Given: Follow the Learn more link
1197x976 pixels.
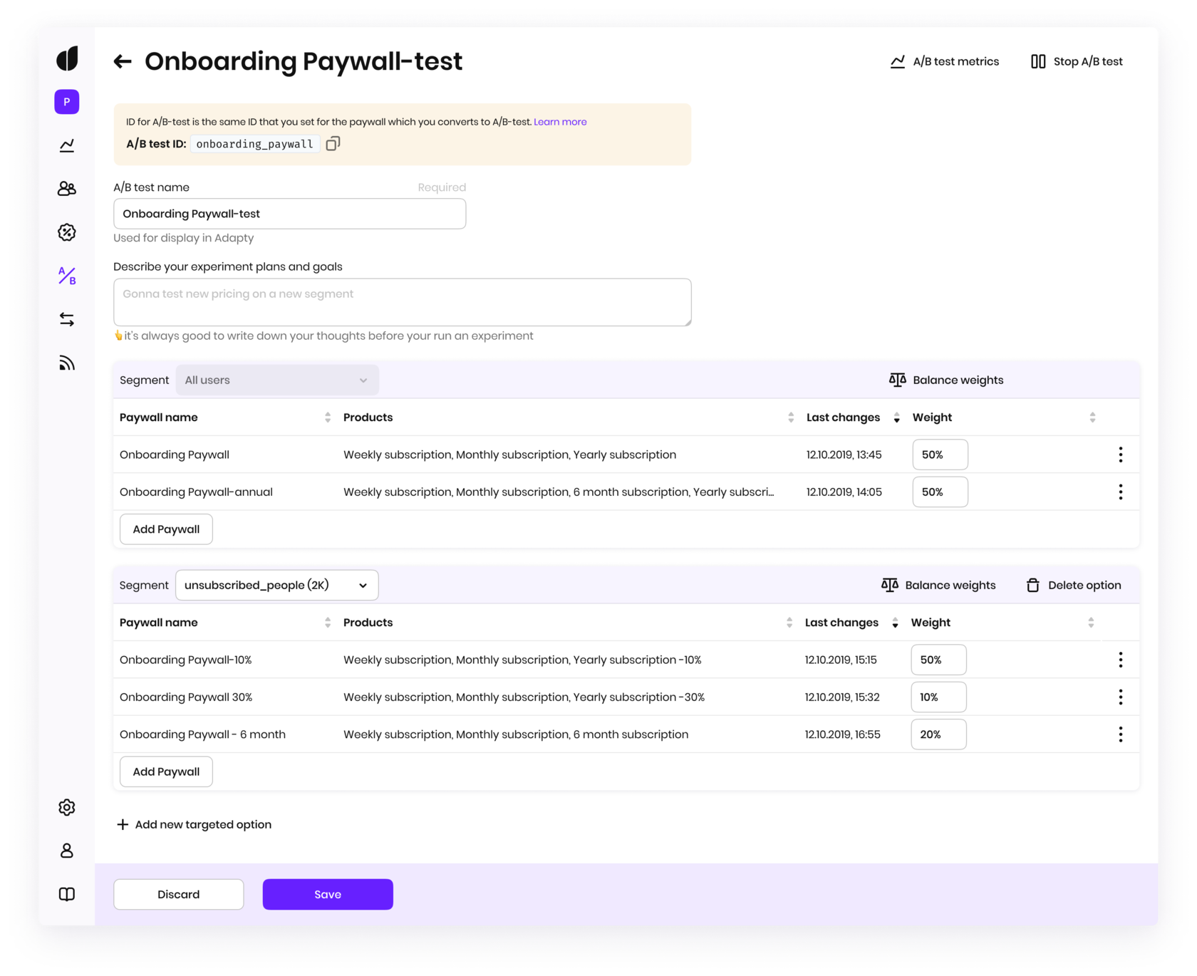Looking at the screenshot, I should tap(560, 122).
